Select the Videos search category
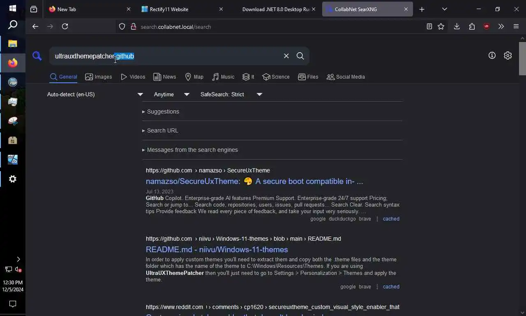 [133, 77]
